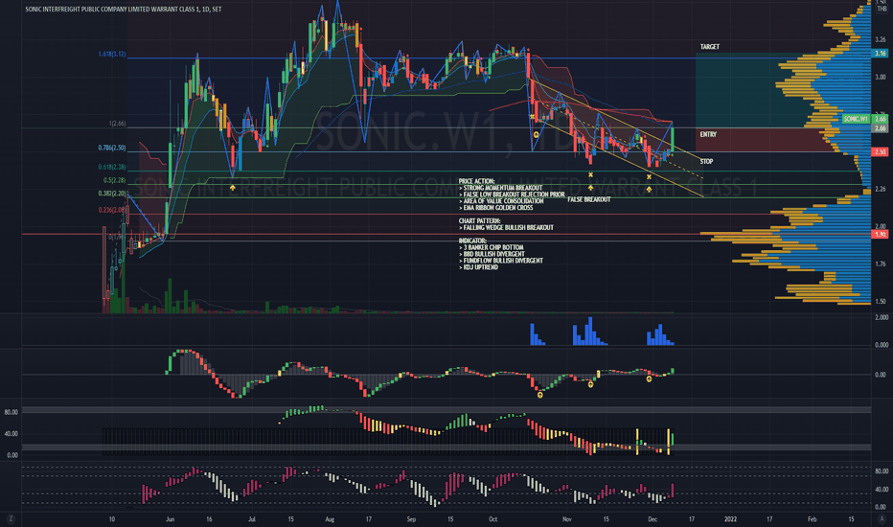Click the chart title SONIC INTERFREIGHT symbol text
Image resolution: width=893 pixels, height=527 pixels.
click(124, 10)
